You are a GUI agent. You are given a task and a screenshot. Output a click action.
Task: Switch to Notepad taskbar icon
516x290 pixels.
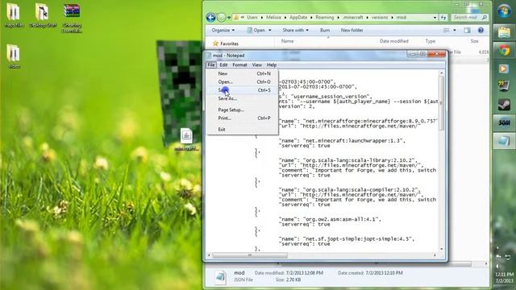point(504,141)
